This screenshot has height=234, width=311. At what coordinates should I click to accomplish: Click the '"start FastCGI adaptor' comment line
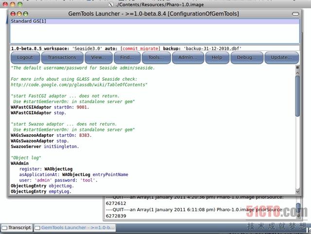(x=65, y=96)
